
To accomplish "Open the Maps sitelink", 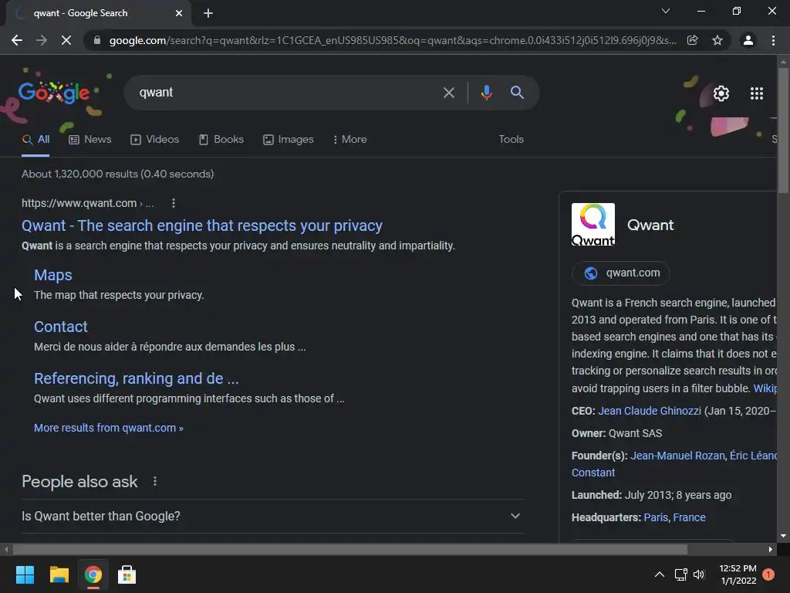I will pyautogui.click(x=53, y=275).
